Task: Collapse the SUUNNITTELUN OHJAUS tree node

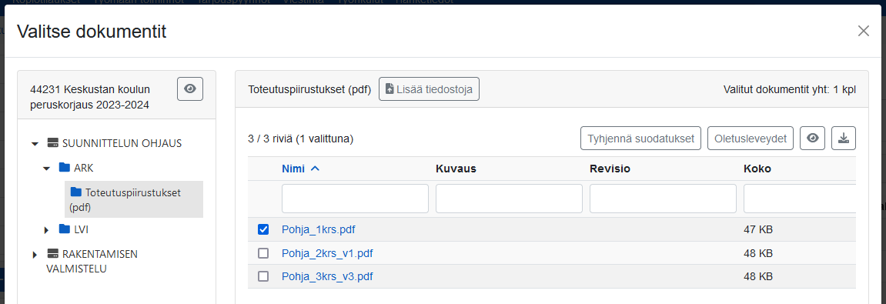Action: tap(35, 143)
